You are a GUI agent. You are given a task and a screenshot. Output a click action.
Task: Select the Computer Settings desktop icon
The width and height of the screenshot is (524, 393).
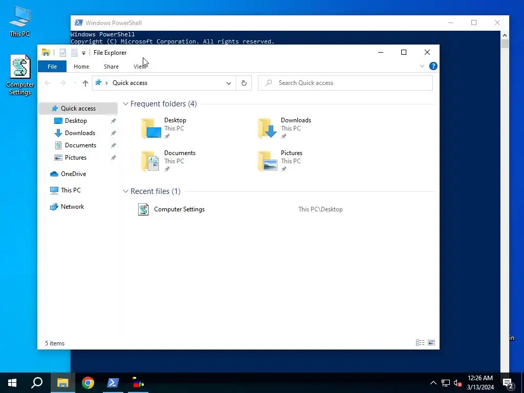[20, 75]
